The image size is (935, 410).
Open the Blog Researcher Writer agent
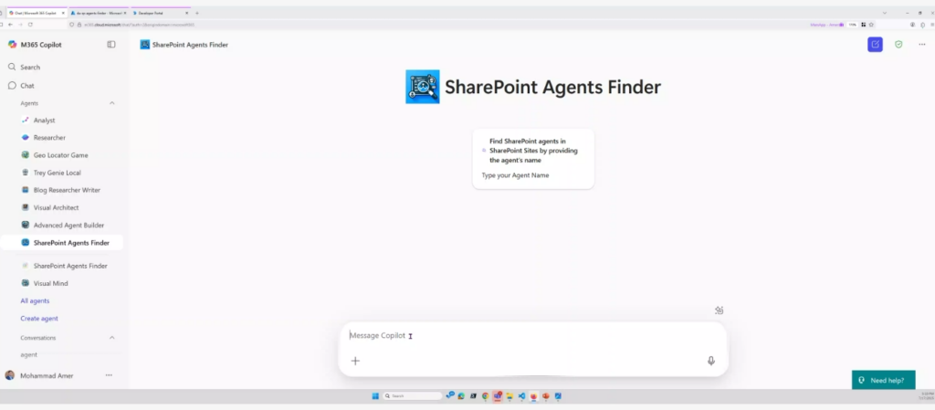[67, 190]
